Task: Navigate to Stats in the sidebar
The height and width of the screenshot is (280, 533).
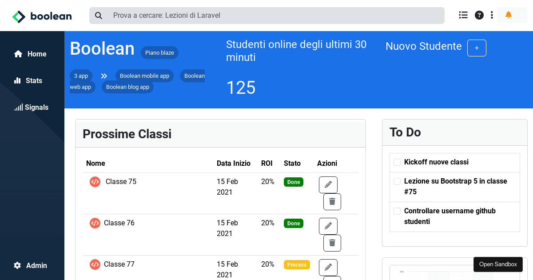Action: (x=28, y=80)
